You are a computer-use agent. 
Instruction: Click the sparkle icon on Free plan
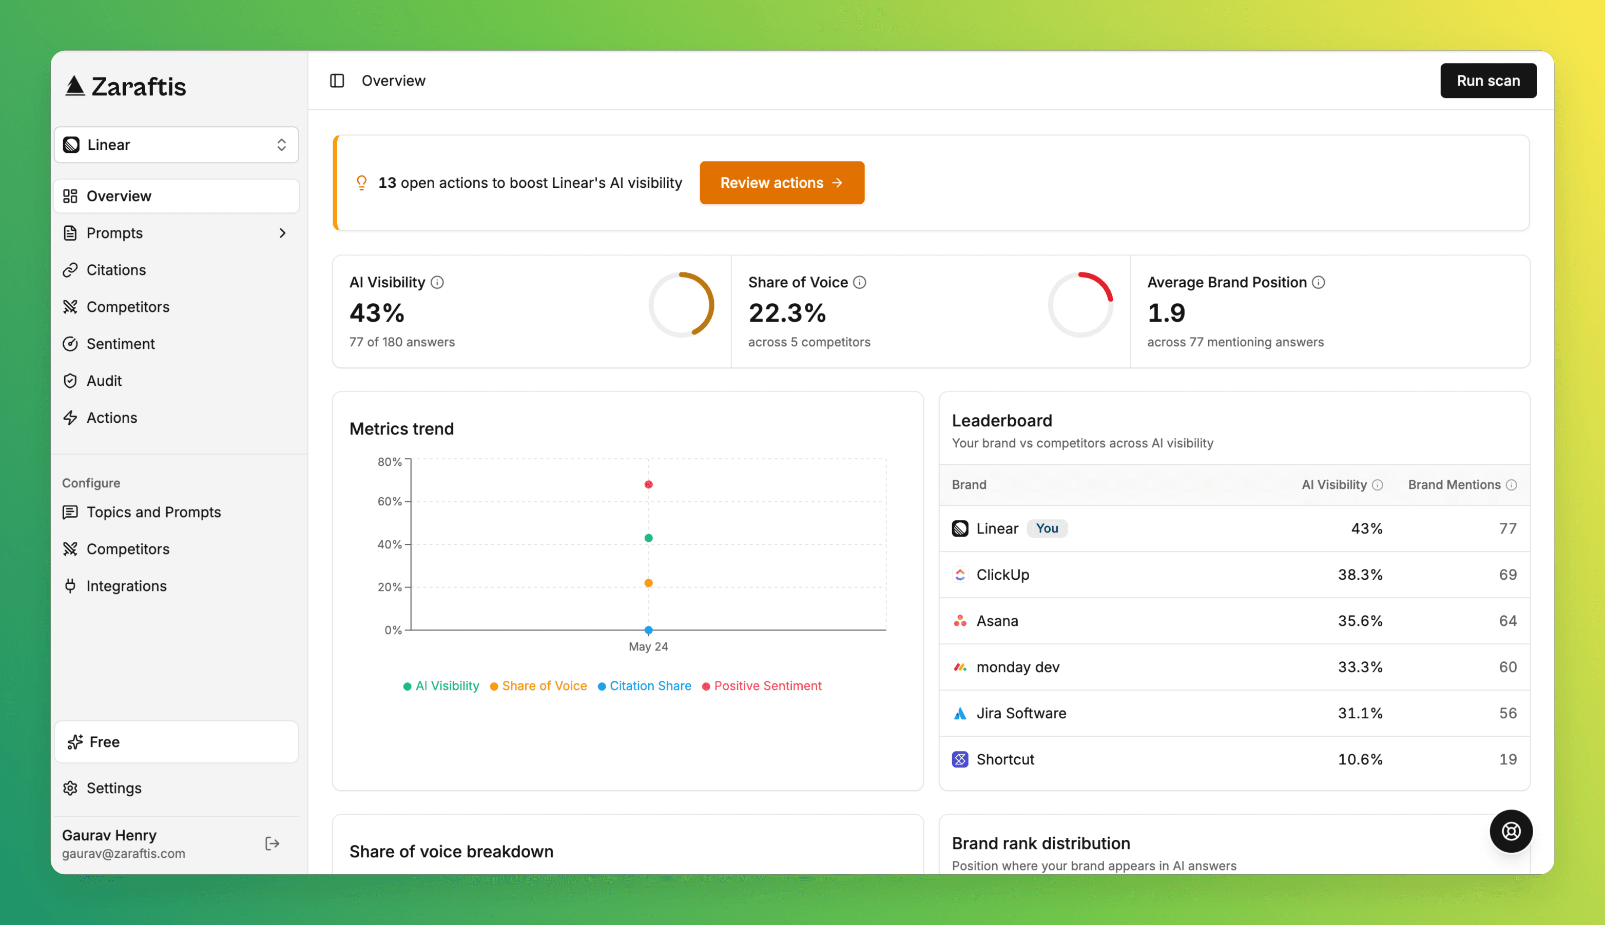click(75, 742)
